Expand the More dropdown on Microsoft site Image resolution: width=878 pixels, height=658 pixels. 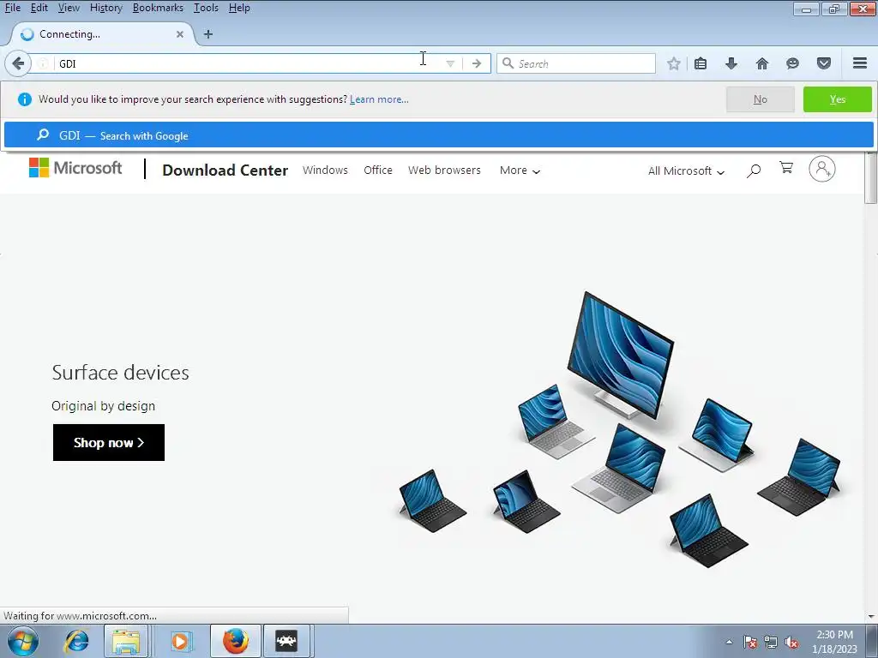pyautogui.click(x=520, y=170)
